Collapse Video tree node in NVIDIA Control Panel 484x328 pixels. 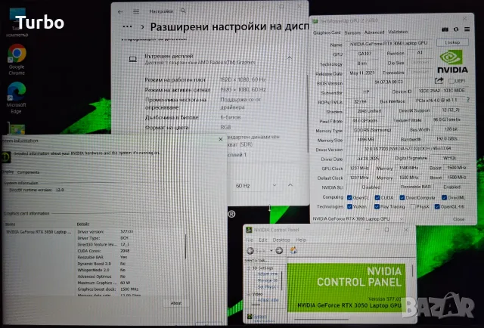click(249, 294)
